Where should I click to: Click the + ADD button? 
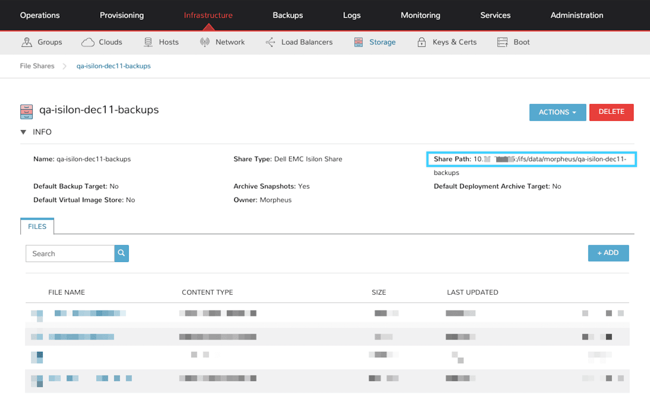[608, 253]
